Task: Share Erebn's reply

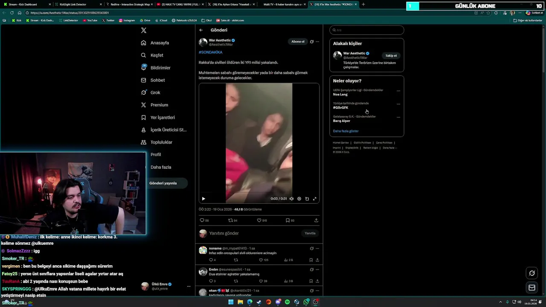Action: pos(317,281)
